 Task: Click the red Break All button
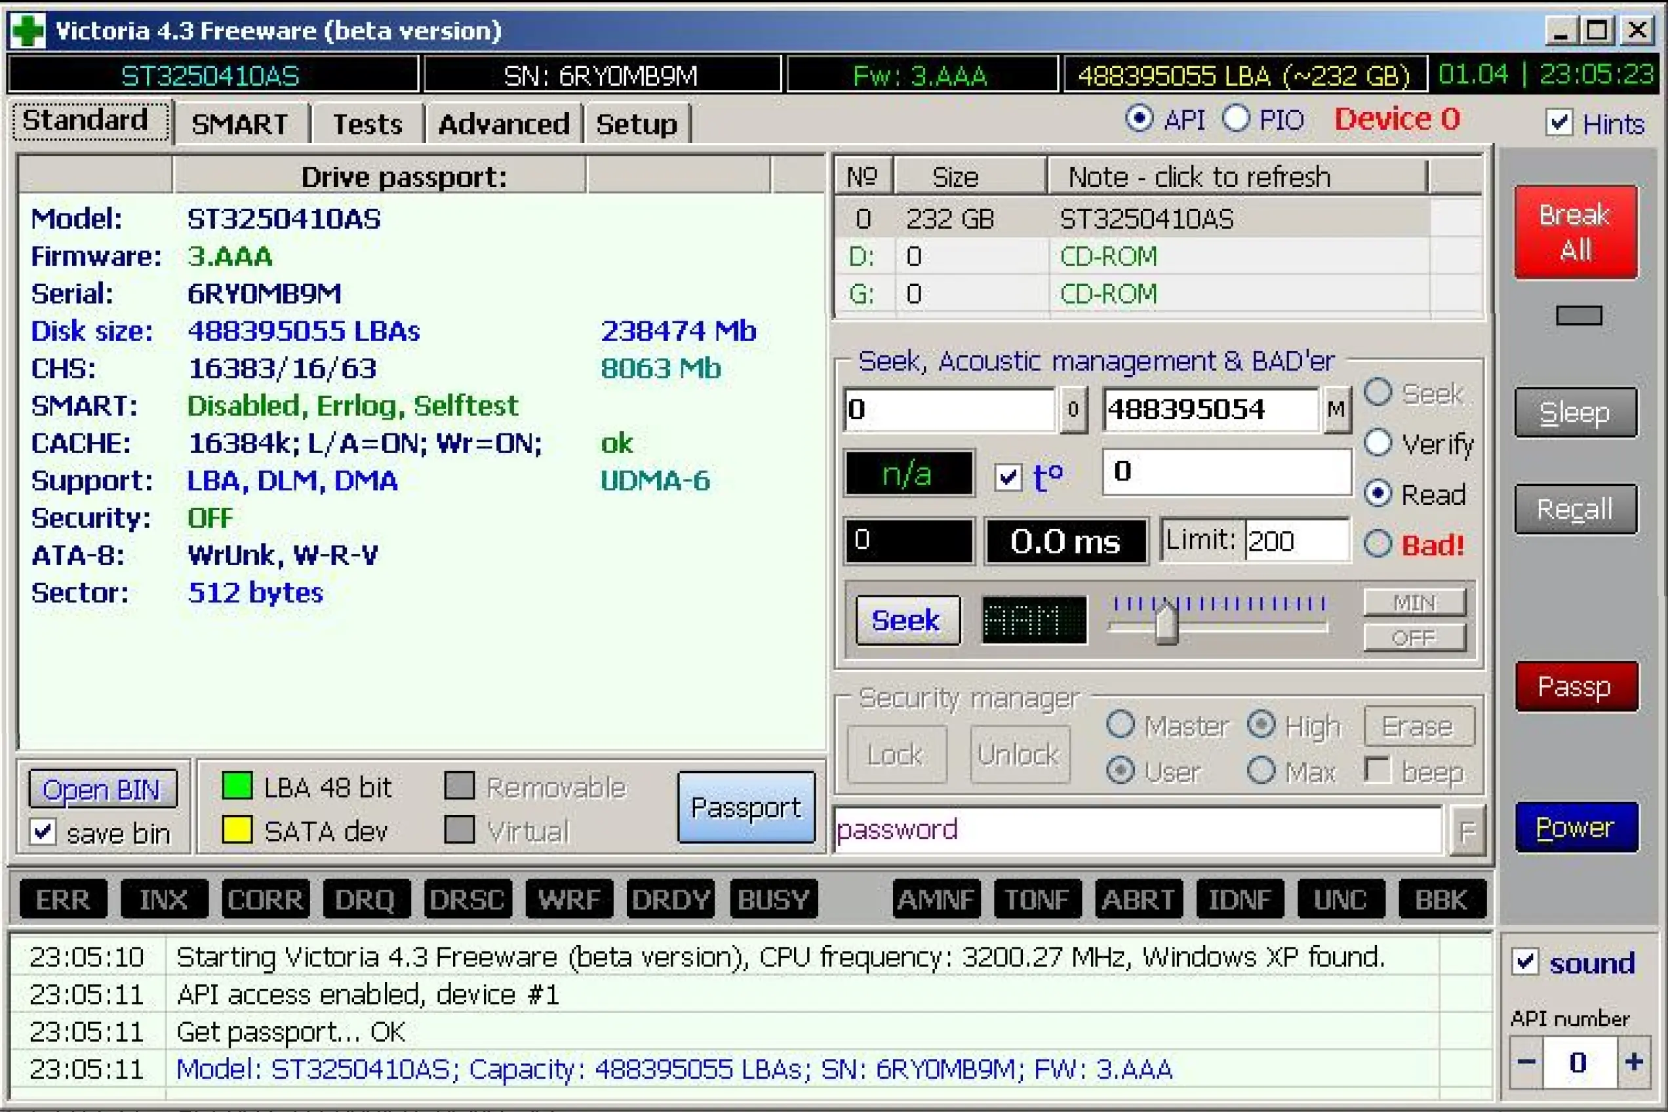1575,232
